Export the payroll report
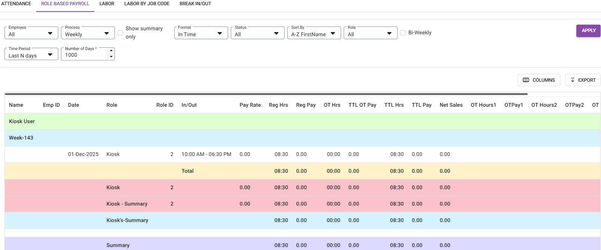 pos(583,80)
